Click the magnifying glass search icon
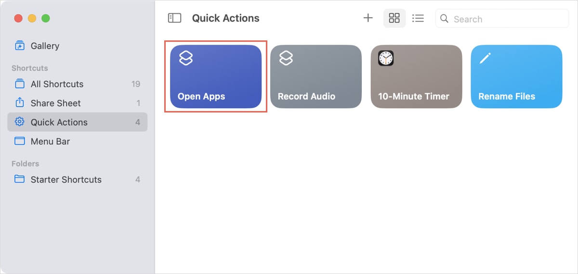578x274 pixels. (445, 19)
